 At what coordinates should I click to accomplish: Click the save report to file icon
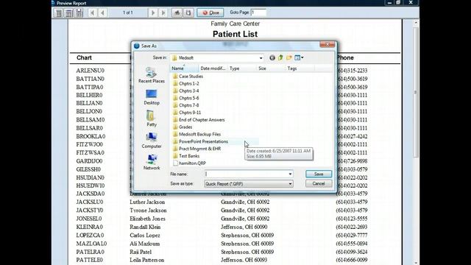pos(188,13)
